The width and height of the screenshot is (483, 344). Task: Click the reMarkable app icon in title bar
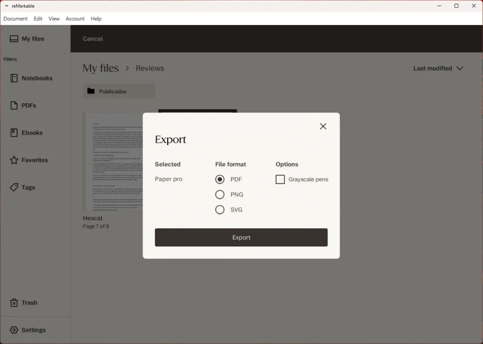[x=6, y=6]
